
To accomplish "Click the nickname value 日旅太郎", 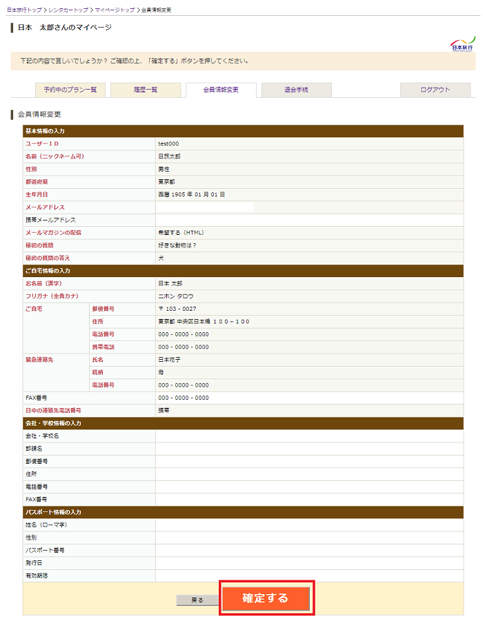I will pos(169,156).
